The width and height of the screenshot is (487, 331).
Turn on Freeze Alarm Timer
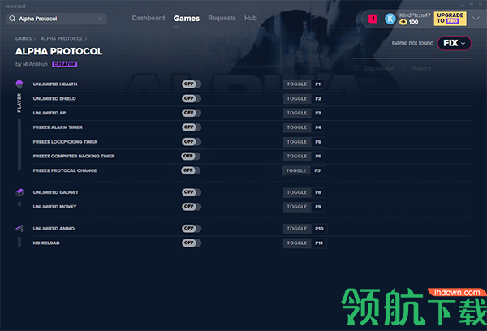pyautogui.click(x=192, y=127)
